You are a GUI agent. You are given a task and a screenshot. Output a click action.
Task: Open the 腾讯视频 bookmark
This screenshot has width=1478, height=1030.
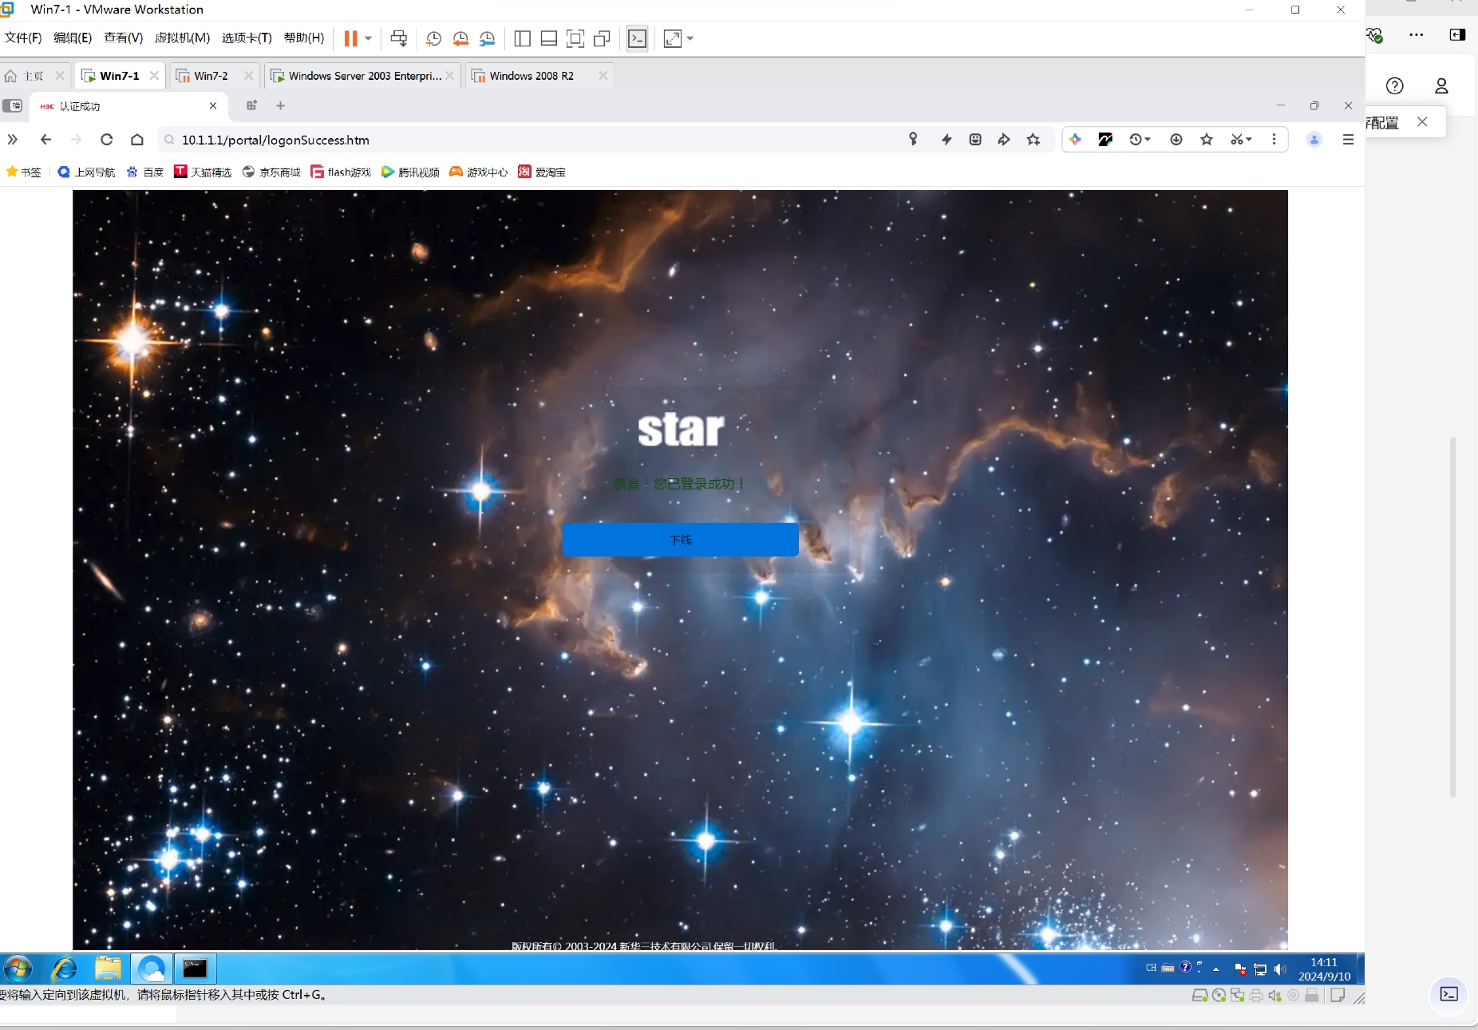click(410, 172)
